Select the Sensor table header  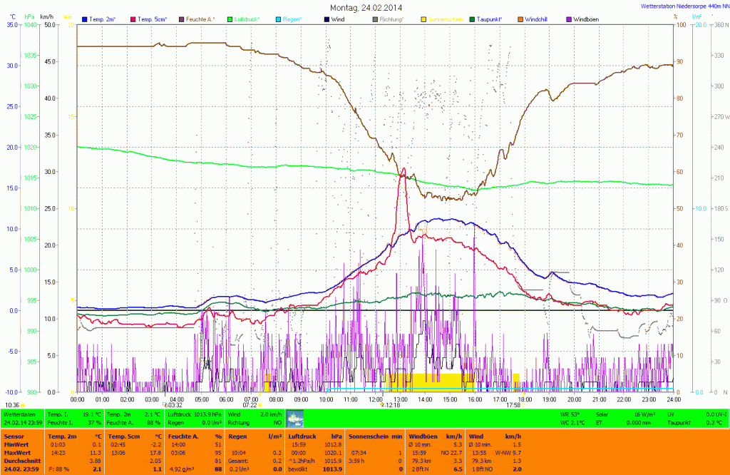(x=14, y=435)
